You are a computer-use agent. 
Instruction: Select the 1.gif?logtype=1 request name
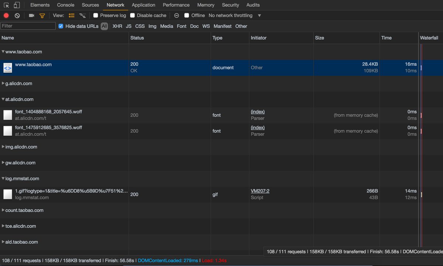click(x=71, y=191)
